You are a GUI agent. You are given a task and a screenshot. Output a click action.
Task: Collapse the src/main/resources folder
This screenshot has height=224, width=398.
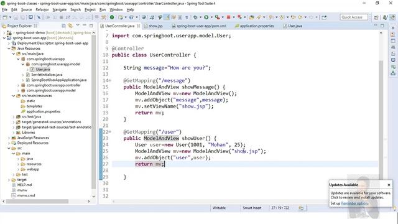click(x=14, y=96)
